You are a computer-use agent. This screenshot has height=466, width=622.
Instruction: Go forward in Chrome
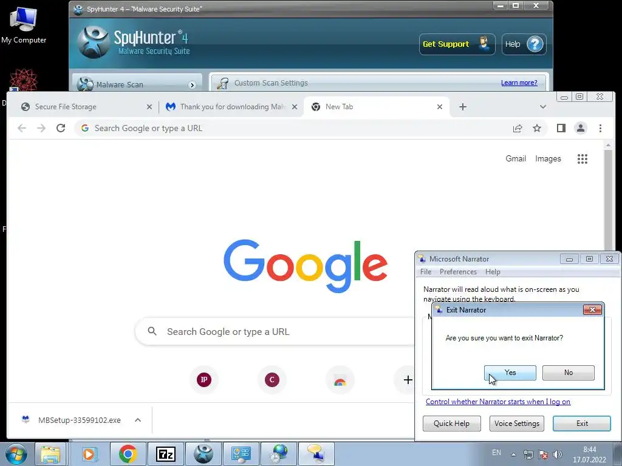[x=41, y=128]
